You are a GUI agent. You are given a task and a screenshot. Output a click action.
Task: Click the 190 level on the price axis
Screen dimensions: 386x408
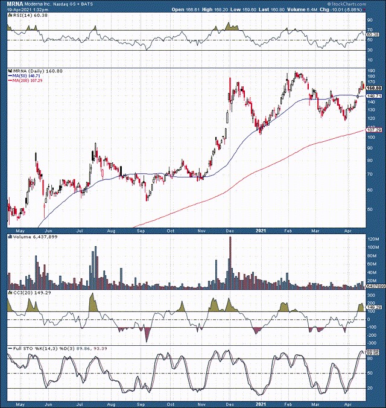coord(371,71)
